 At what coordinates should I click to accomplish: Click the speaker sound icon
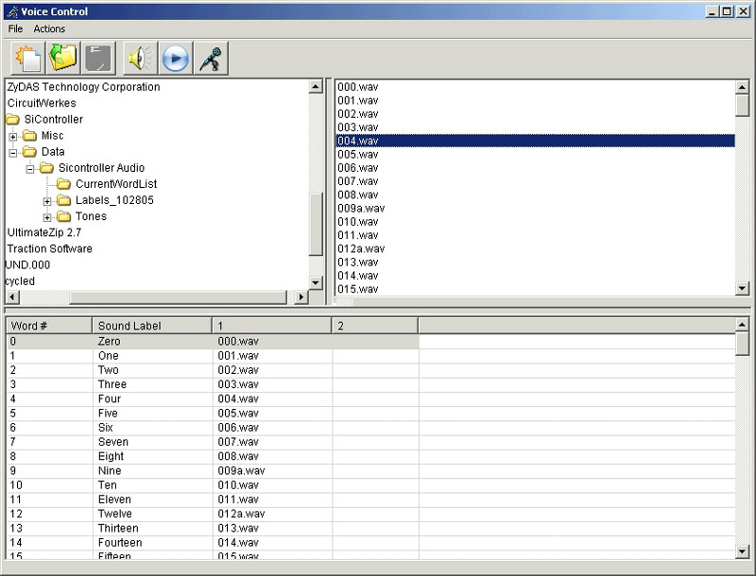141,59
